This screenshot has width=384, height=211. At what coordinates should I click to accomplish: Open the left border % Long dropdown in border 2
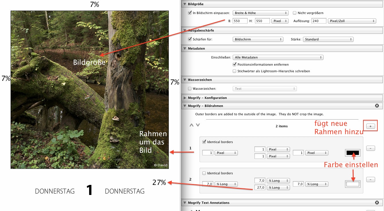226,184
